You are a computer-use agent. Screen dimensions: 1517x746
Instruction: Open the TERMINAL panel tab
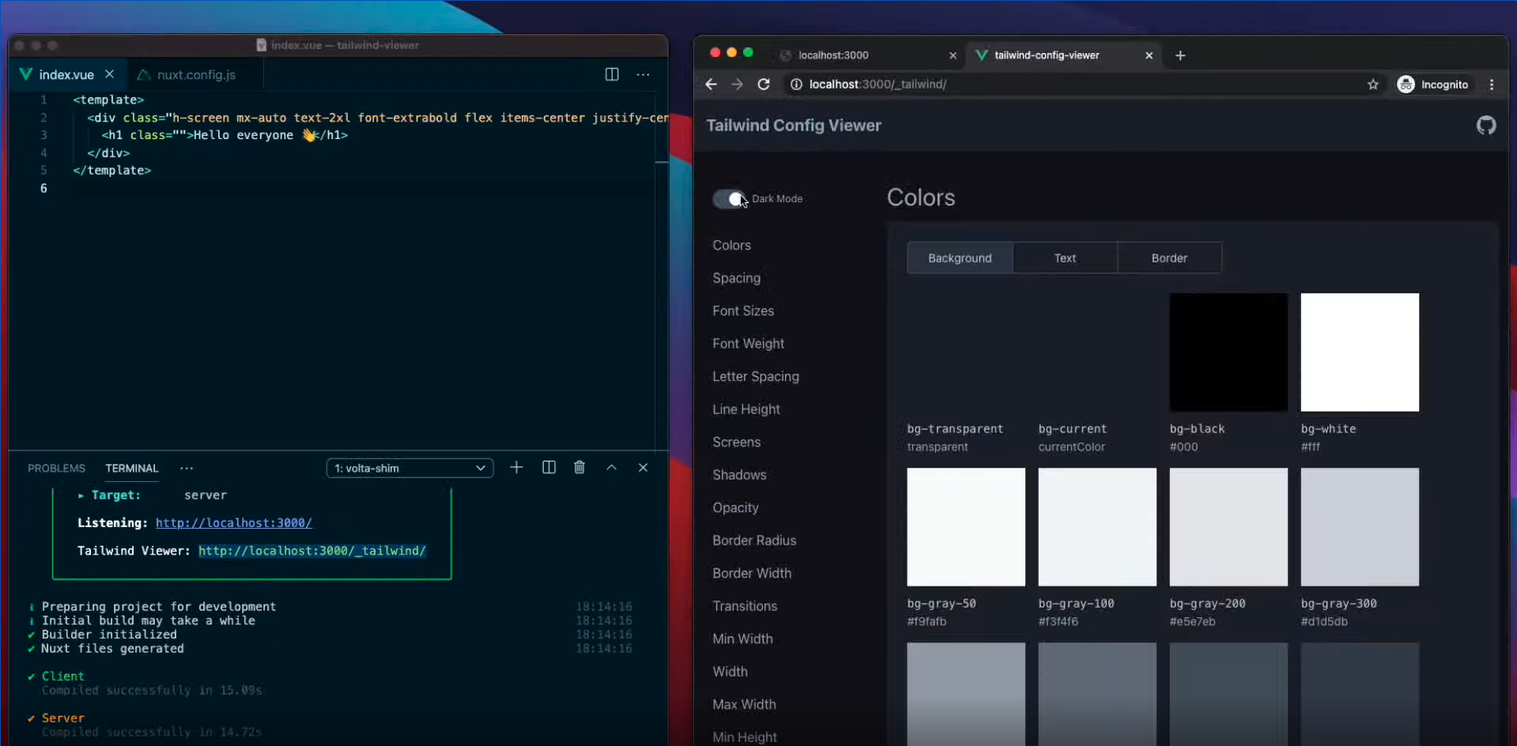pos(132,468)
